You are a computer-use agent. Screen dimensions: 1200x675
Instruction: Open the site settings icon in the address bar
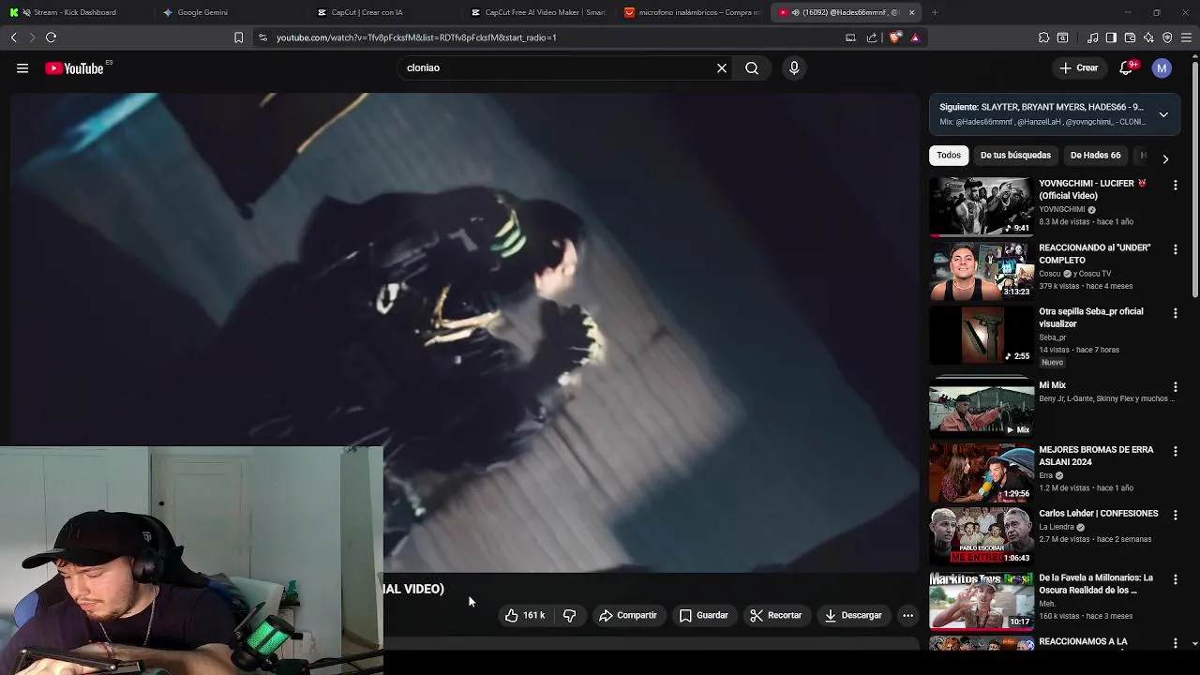click(262, 37)
